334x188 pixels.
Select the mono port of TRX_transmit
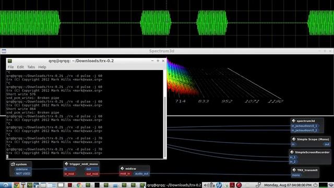(x=296, y=175)
